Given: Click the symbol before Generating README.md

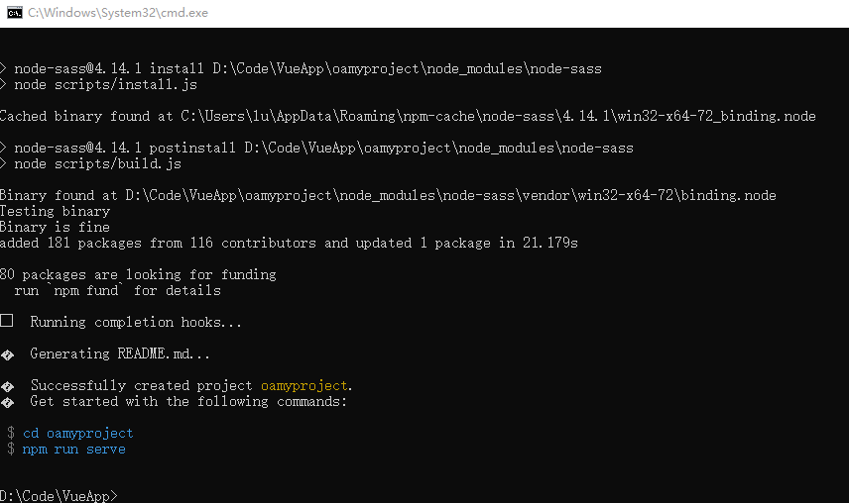Looking at the screenshot, I should coord(7,354).
